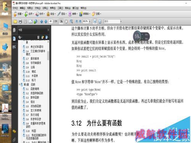Toggle the full screen fit view button

(100, 21)
